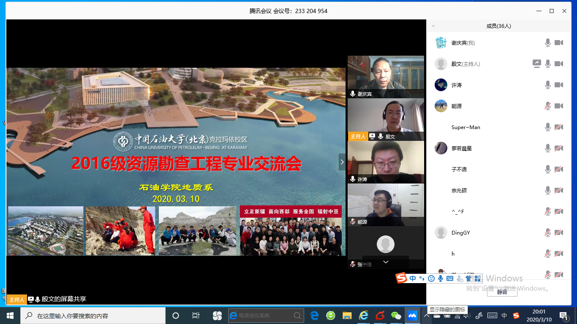577x324 pixels.
Task: Click the Sogou voice input microphone icon
Action: point(440,278)
